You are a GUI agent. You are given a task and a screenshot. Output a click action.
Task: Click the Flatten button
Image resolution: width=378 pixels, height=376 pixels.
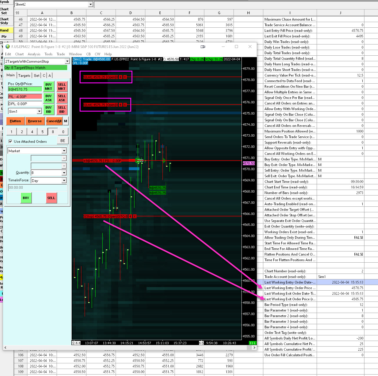pyautogui.click(x=15, y=121)
